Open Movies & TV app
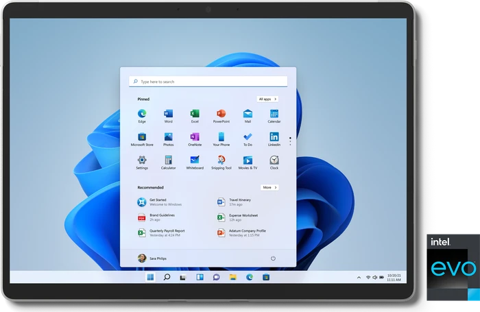Screen dimensions: 480x312 tap(248, 163)
